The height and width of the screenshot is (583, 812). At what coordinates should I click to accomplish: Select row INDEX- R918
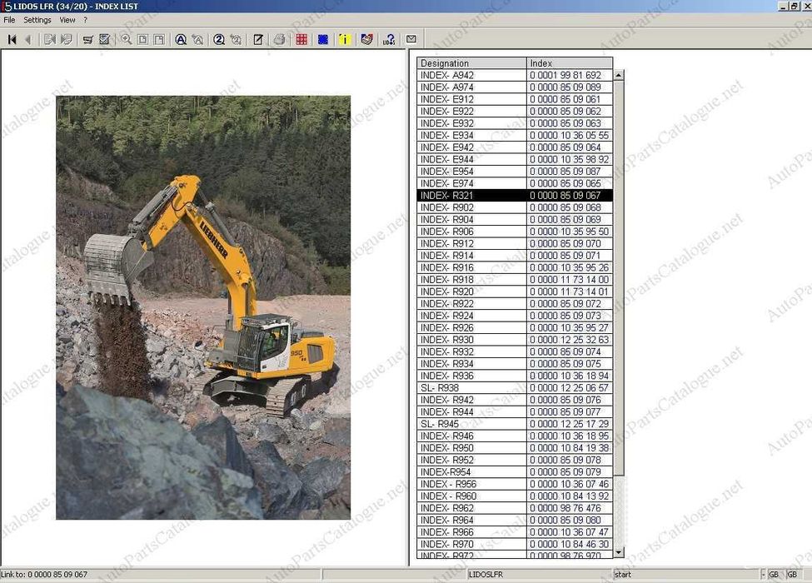[x=515, y=280]
